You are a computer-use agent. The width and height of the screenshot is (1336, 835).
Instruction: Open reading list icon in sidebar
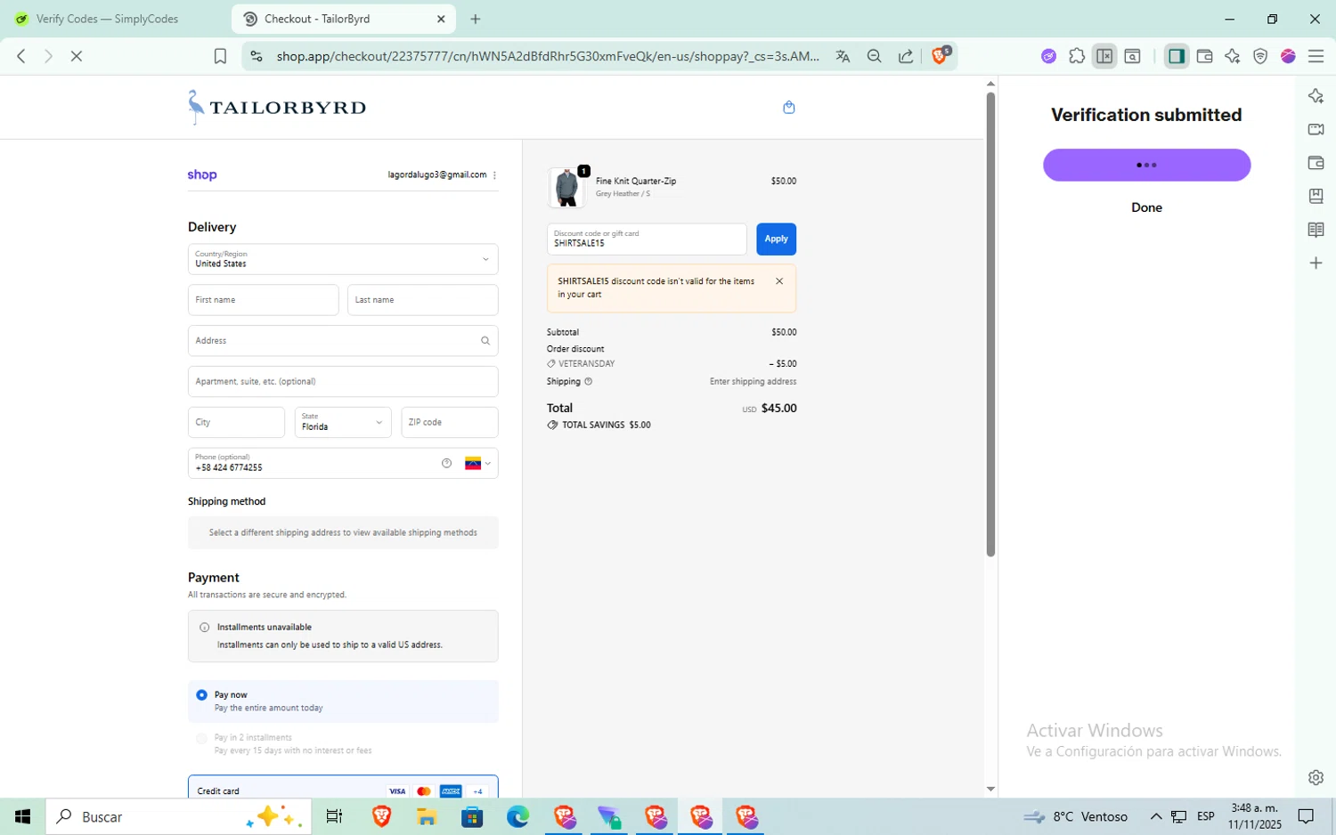[x=1316, y=230]
